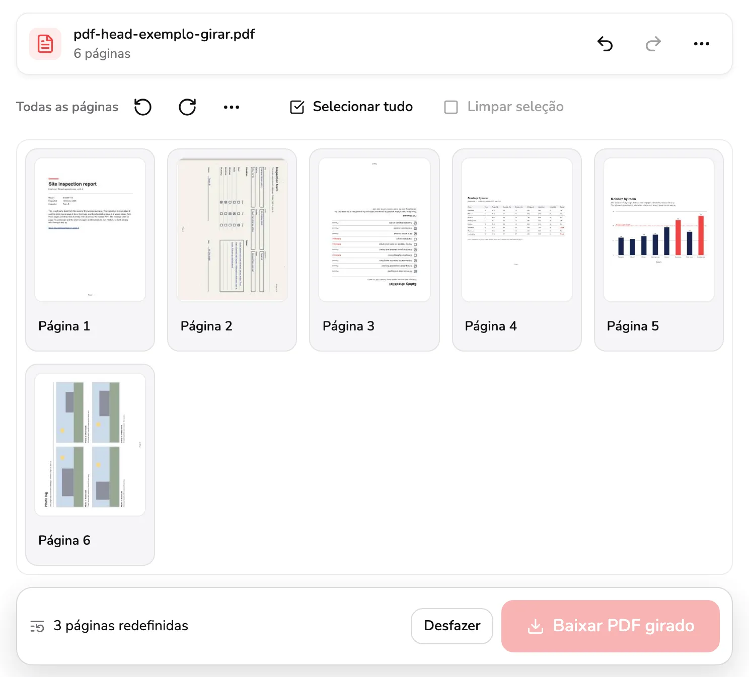Screen dimensions: 749x677
Task: Rotate all pages counterclockwise
Action: (143, 107)
